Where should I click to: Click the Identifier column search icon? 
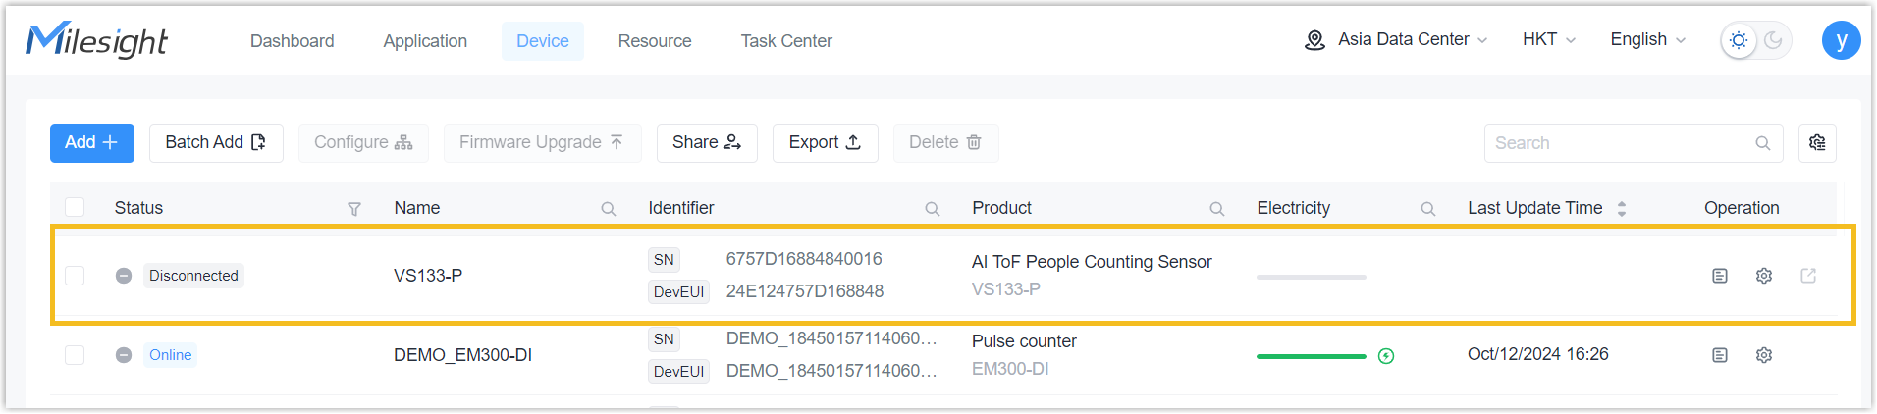tap(933, 209)
